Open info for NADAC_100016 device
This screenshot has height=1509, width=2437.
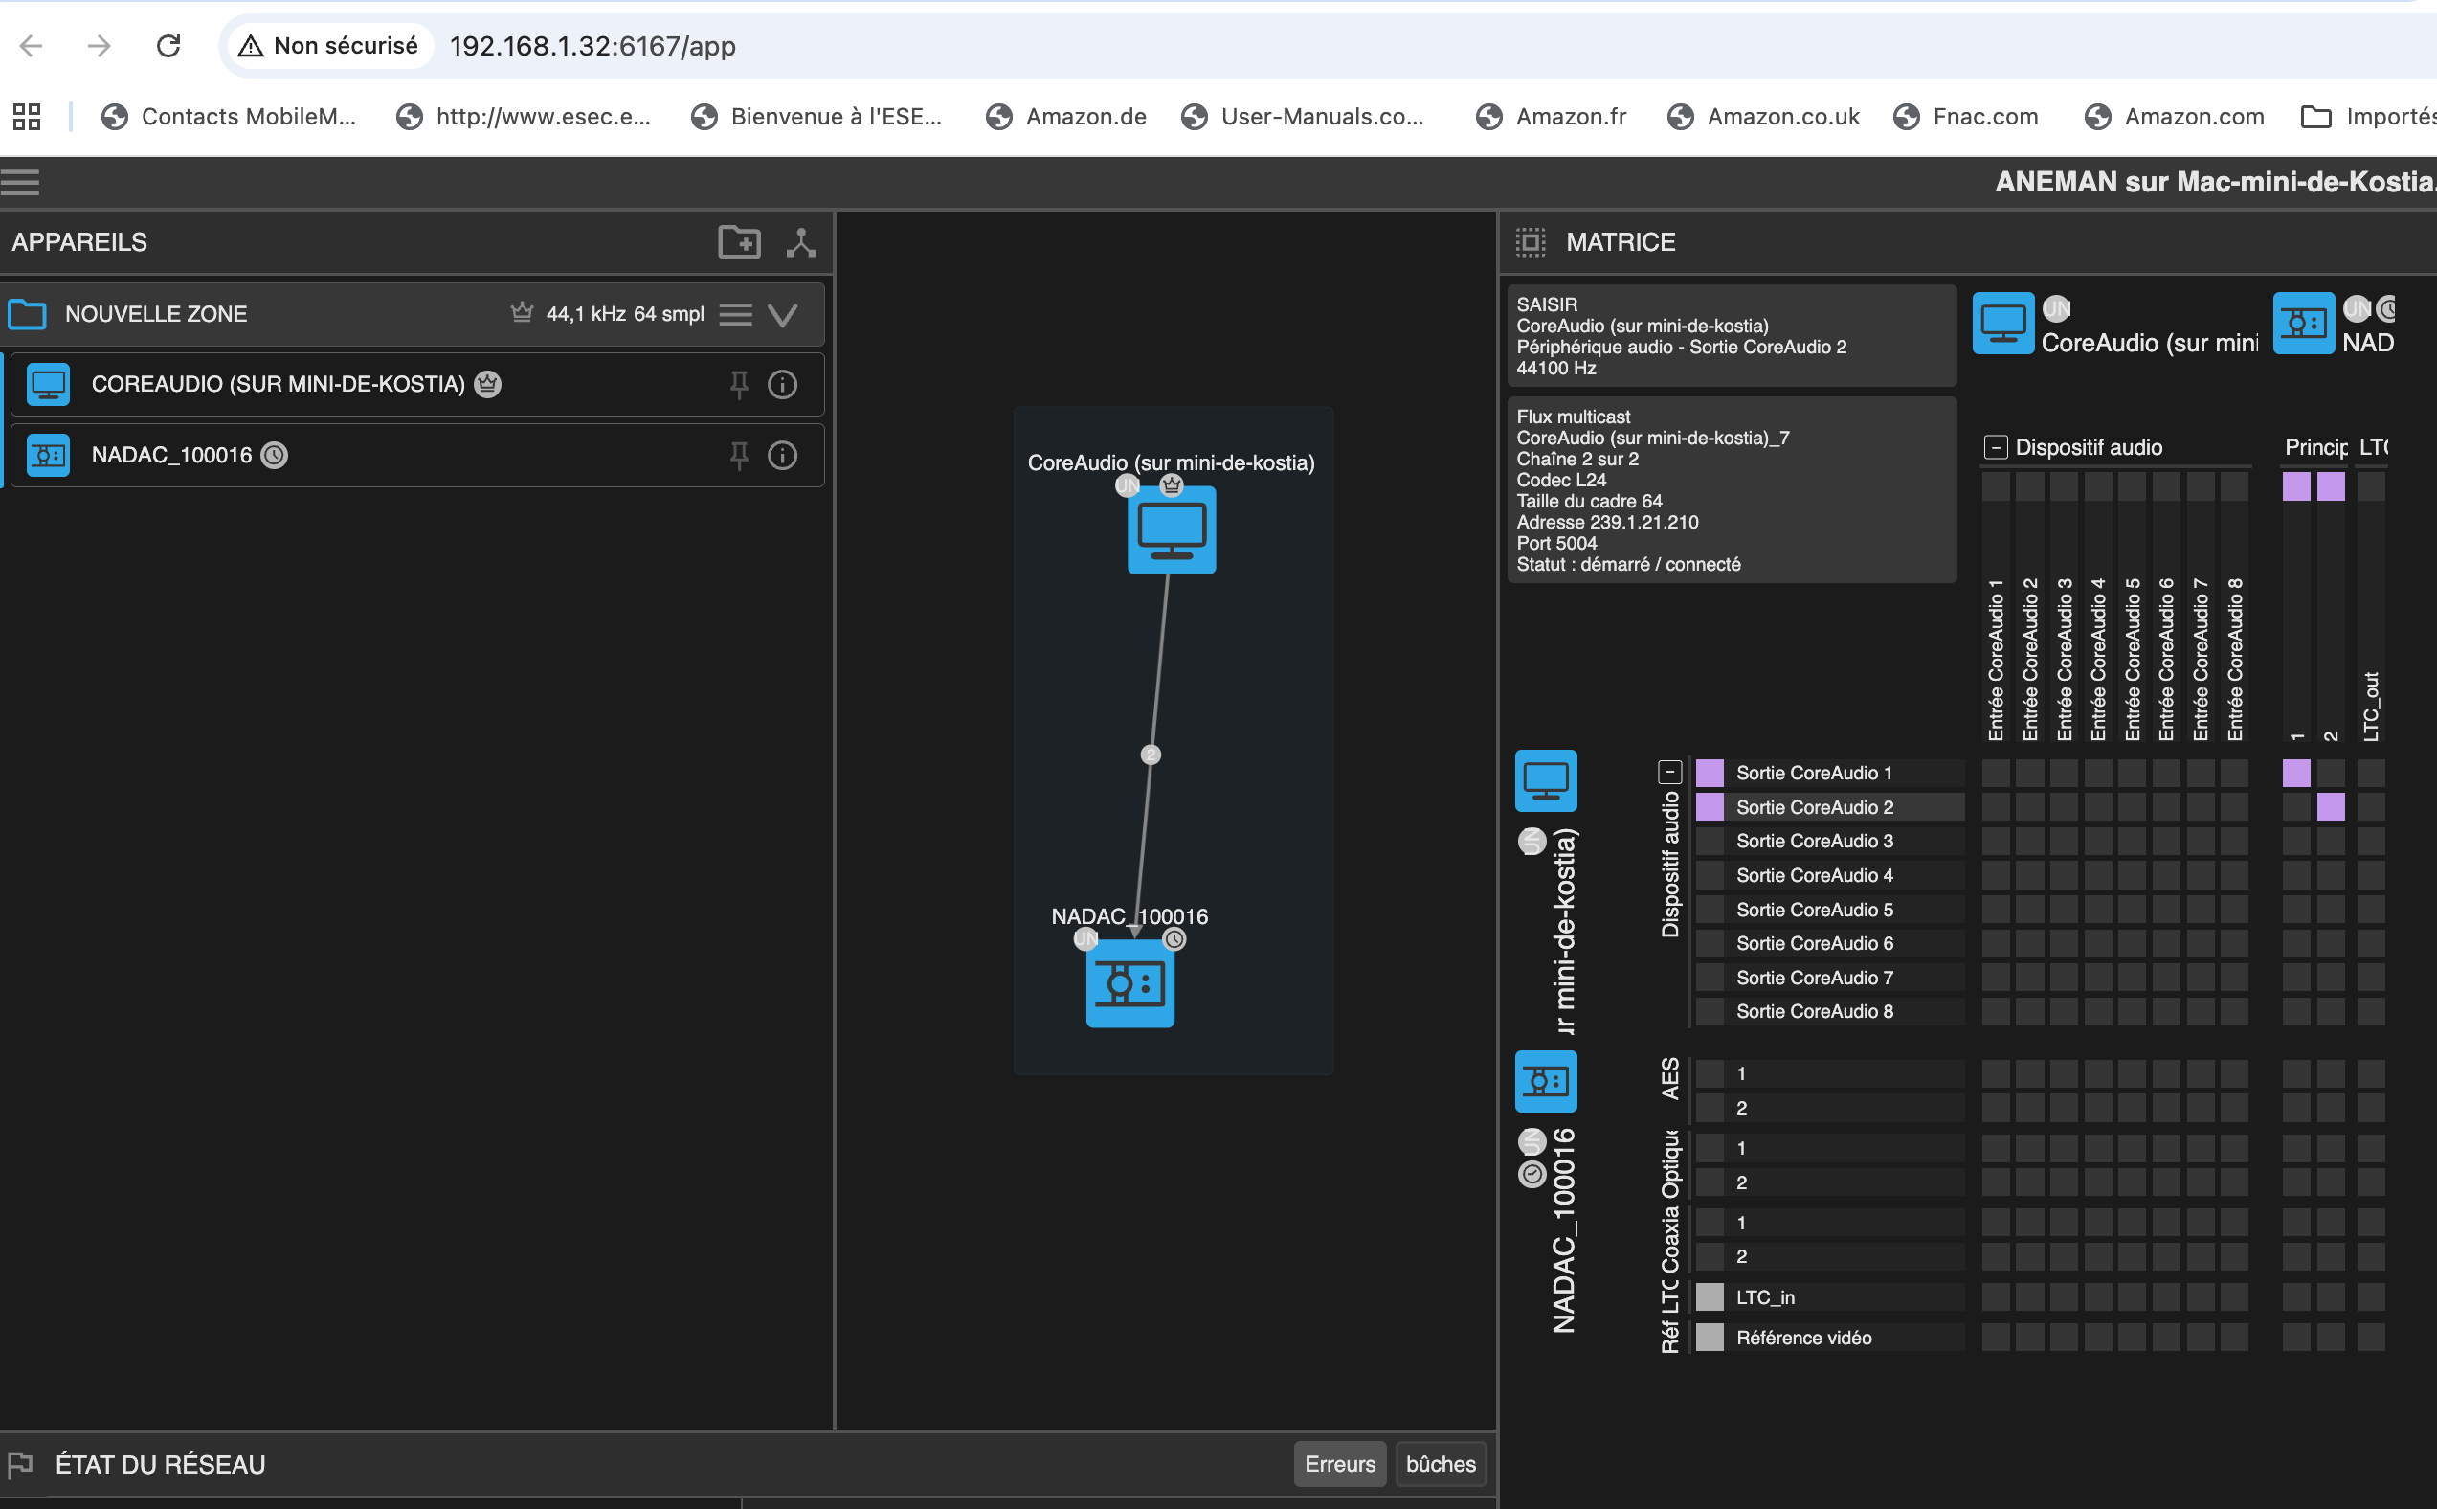point(783,456)
